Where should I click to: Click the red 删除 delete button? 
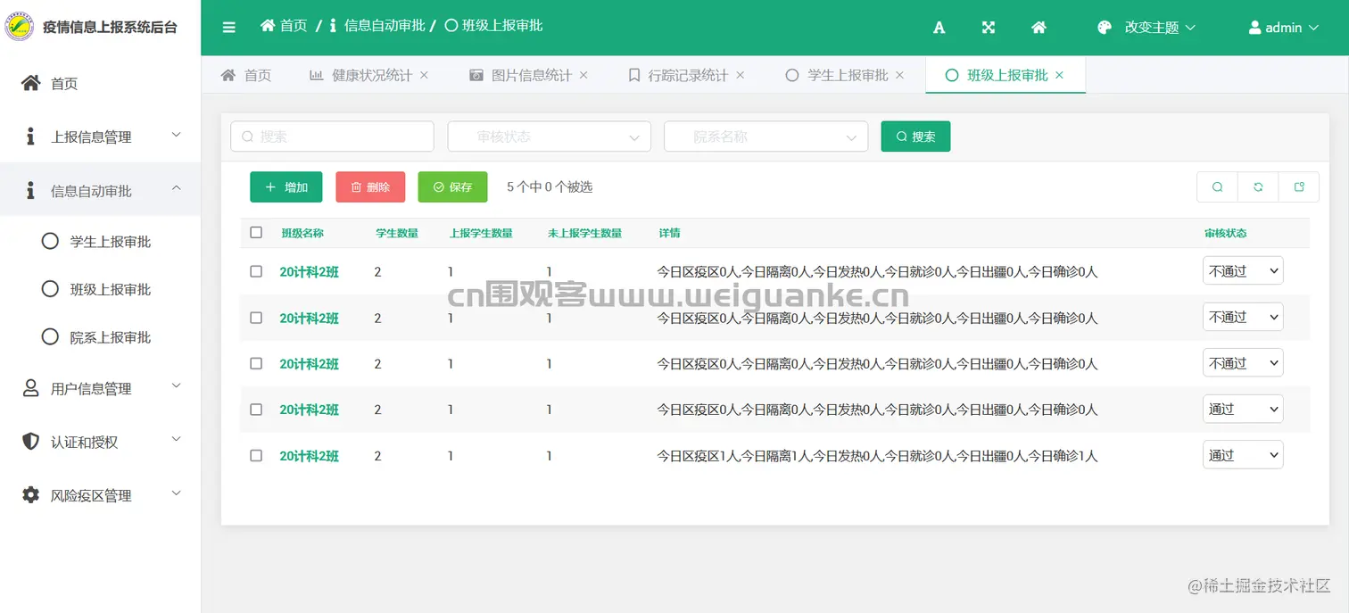tap(370, 186)
